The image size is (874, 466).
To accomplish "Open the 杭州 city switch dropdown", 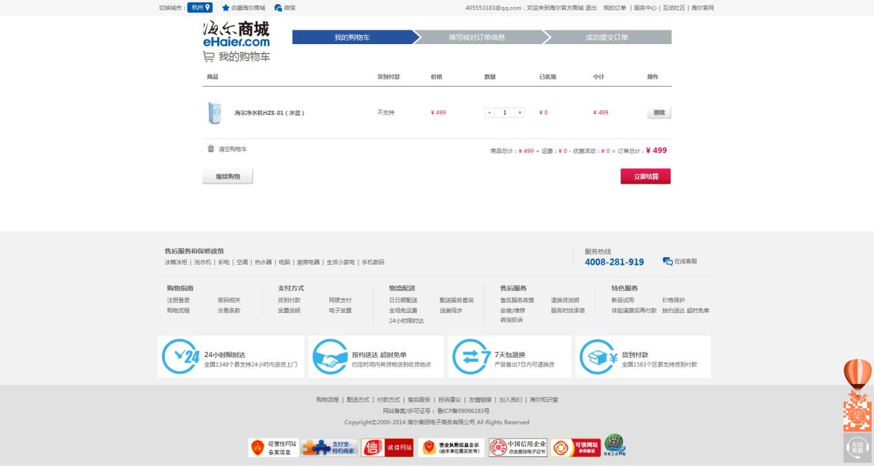I will pyautogui.click(x=201, y=8).
